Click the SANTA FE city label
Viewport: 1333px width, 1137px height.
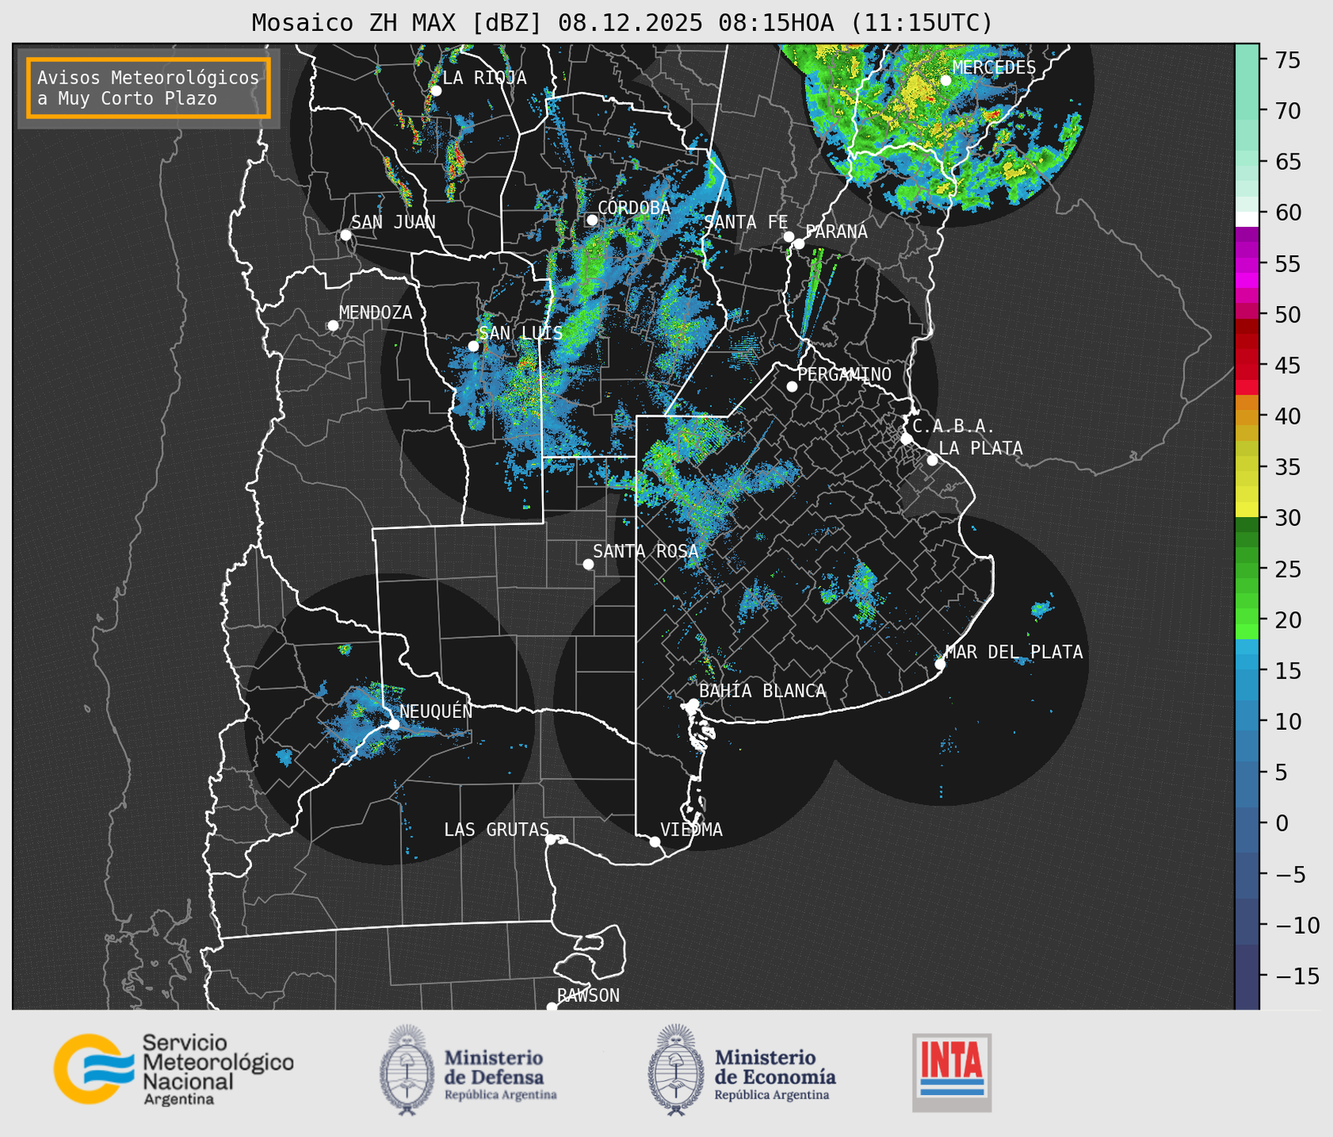pos(746,222)
